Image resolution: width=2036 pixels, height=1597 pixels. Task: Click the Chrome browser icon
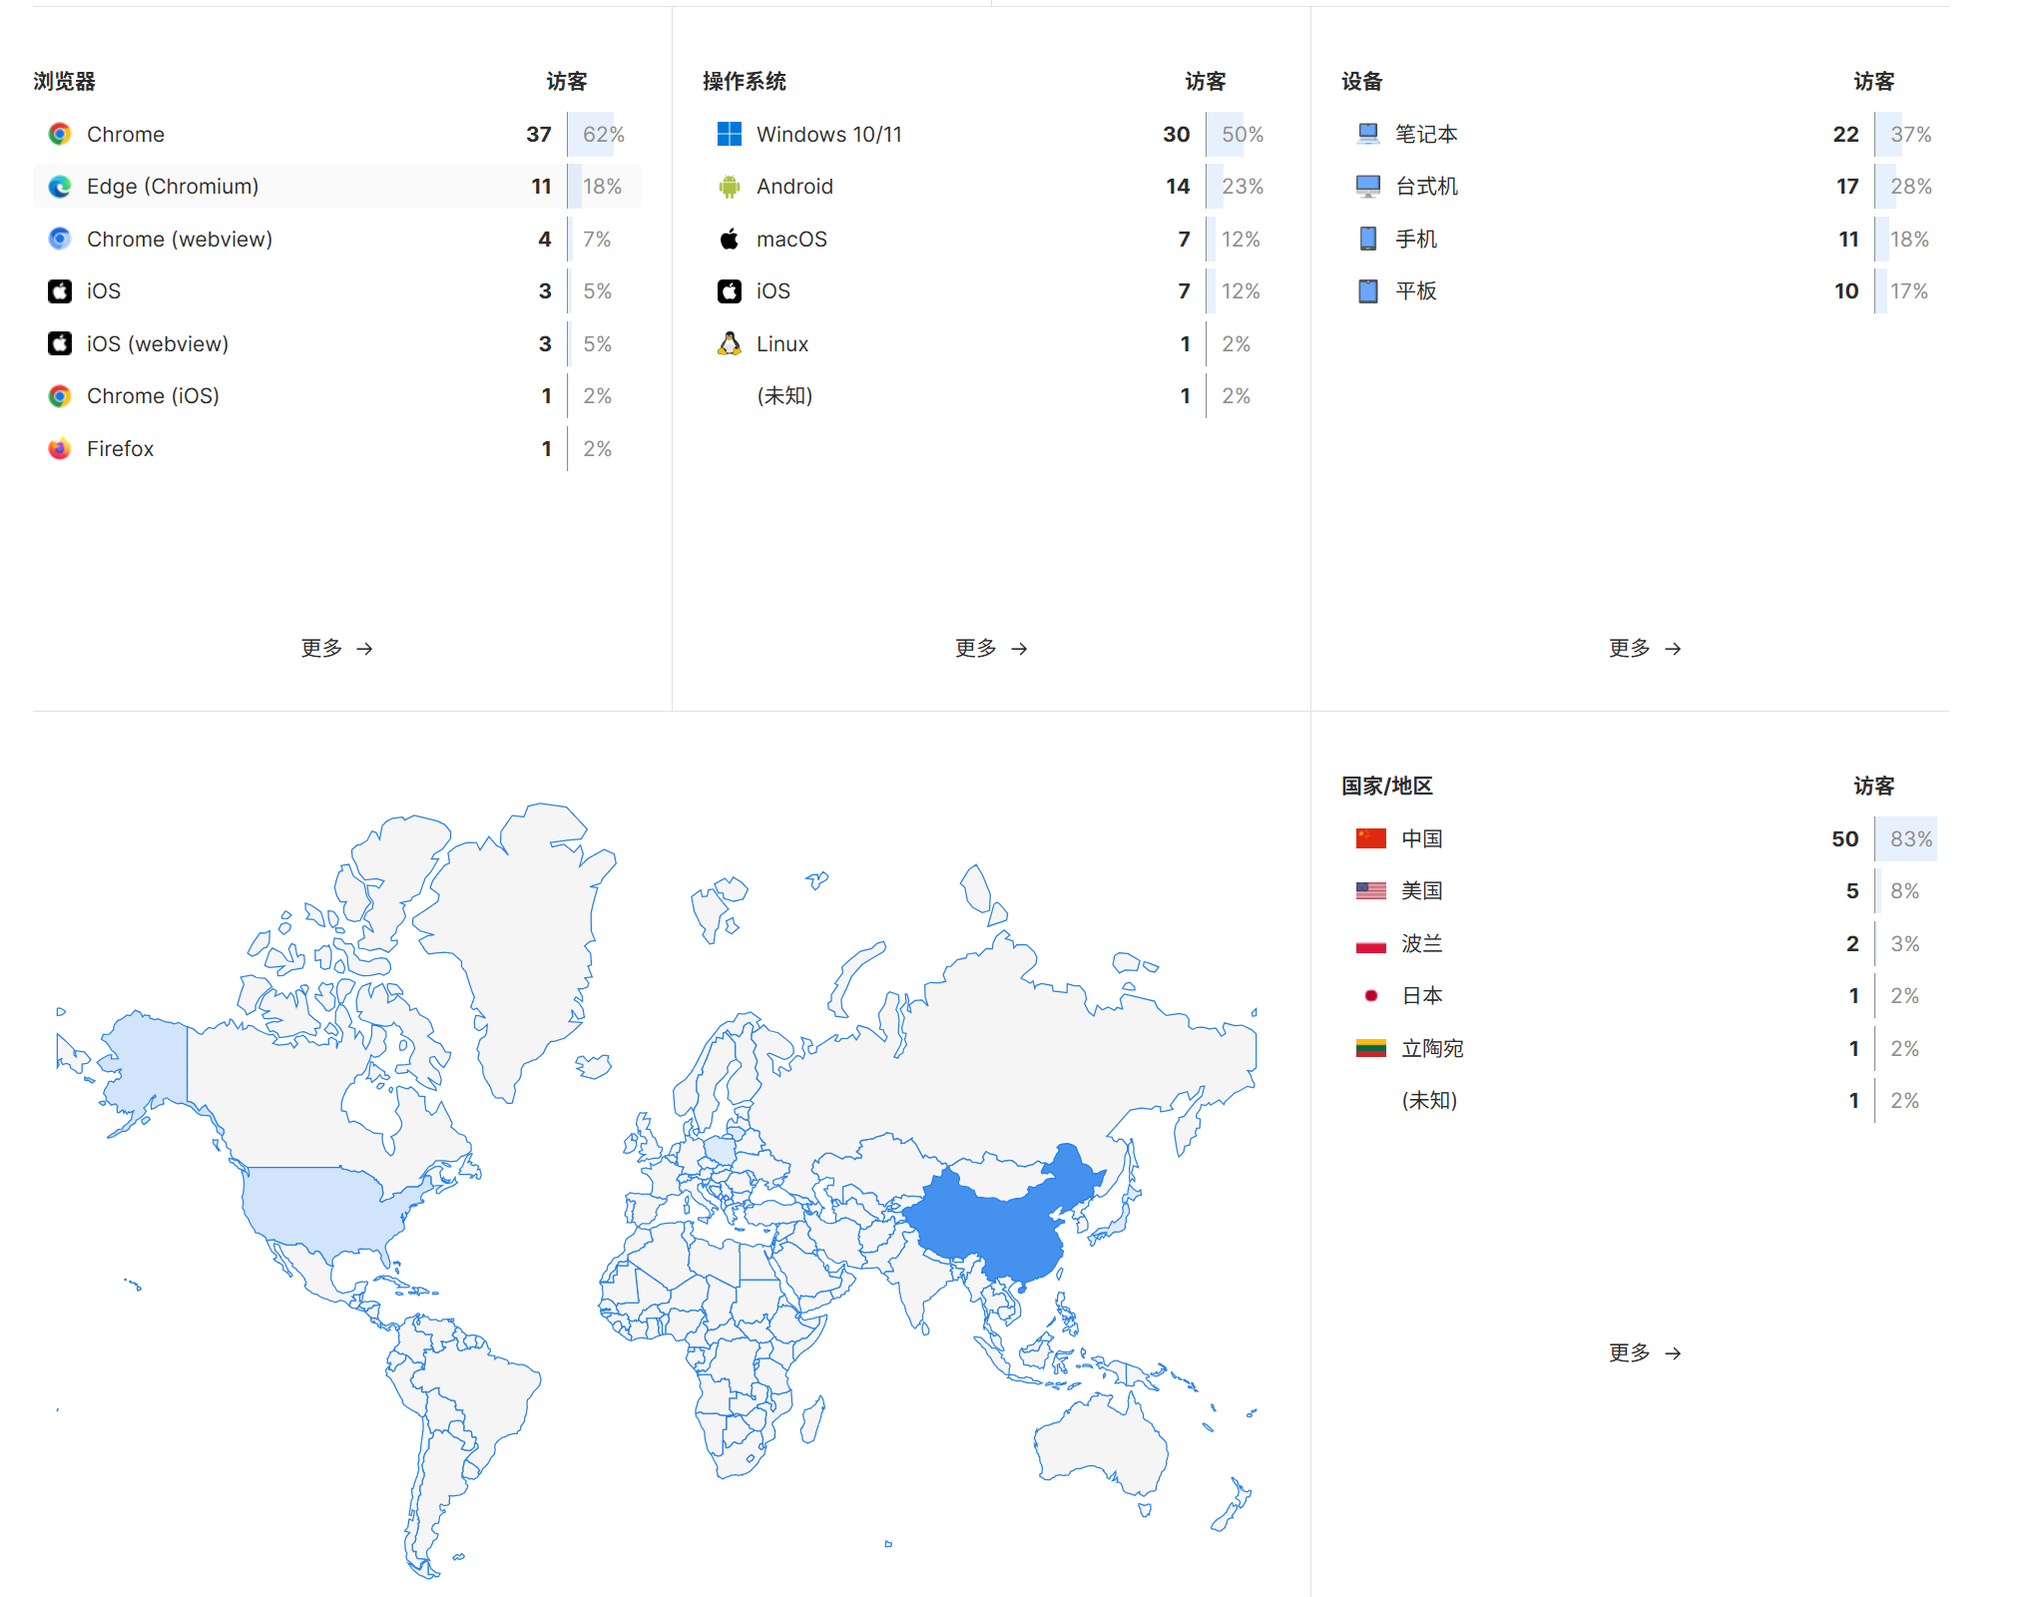pyautogui.click(x=60, y=134)
